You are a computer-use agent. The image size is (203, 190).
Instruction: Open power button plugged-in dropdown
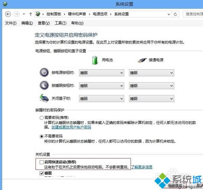[152, 73]
